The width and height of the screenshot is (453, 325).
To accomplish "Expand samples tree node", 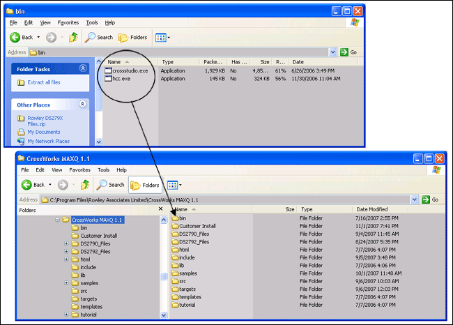I will click(66, 282).
